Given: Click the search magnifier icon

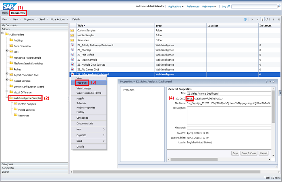Looking at the screenshot, I should tap(278, 6).
